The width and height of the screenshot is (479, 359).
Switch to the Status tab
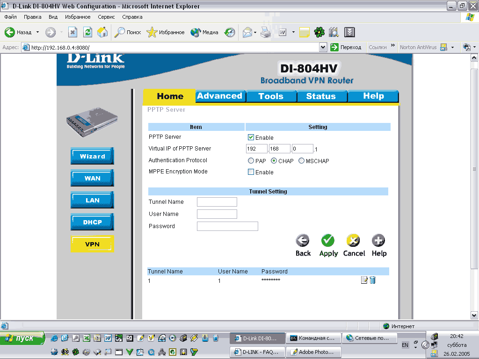tap(322, 96)
